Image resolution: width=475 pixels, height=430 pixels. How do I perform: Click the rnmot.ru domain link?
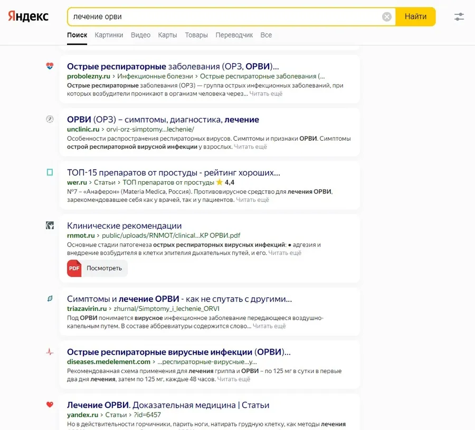tap(81, 236)
